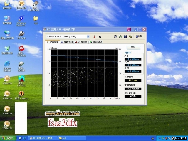Image resolution: width=188 pixels, height=141 pixels.
Task: Open the 健康狀態 health tab
Action: (81, 42)
